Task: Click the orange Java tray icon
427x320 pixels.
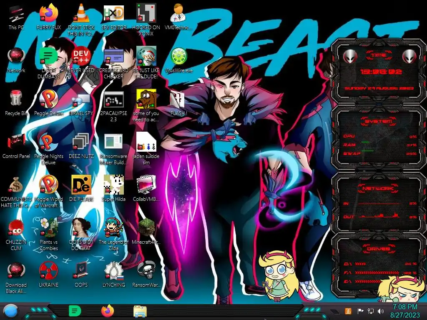Action: [348, 311]
